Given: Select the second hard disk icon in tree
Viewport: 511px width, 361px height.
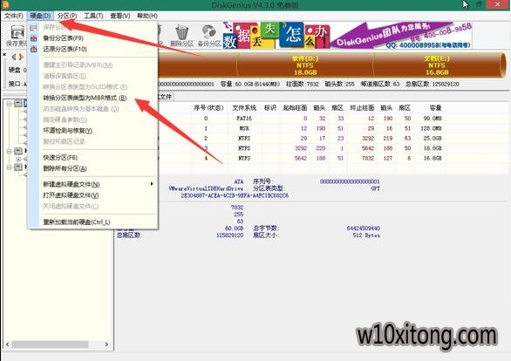Looking at the screenshot, I should [x=18, y=151].
